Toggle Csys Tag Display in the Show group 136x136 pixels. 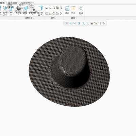pos(57,14)
